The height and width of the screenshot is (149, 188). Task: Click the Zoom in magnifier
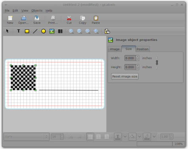(71, 31)
